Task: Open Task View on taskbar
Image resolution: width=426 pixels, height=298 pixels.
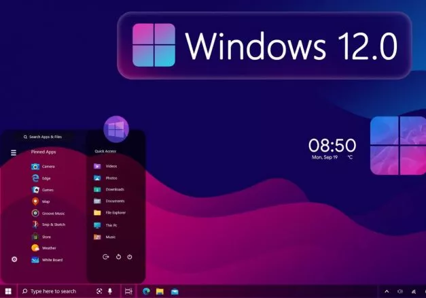Action: coord(128,291)
